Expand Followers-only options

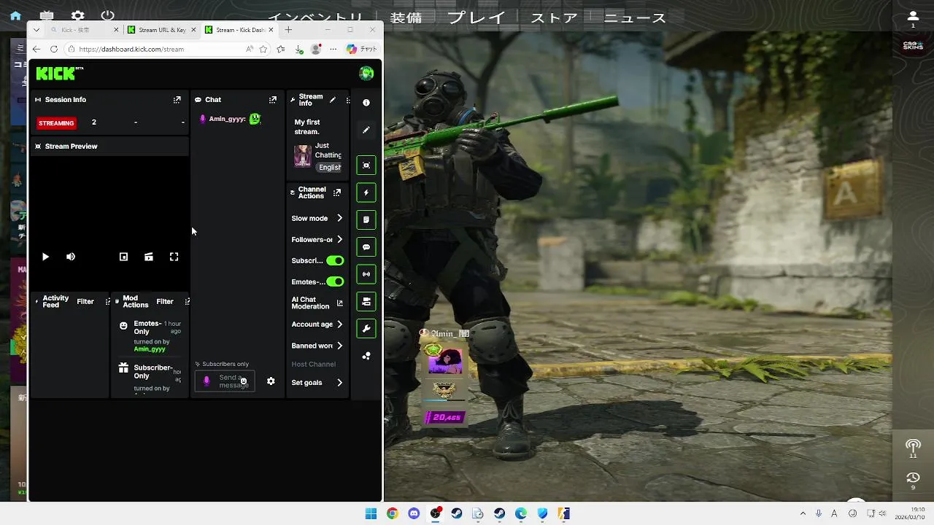click(x=317, y=239)
